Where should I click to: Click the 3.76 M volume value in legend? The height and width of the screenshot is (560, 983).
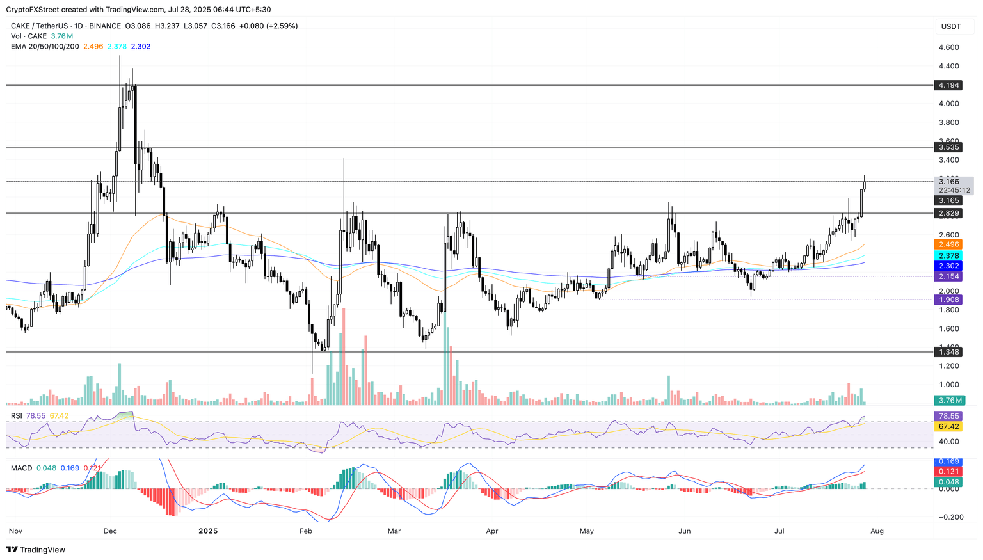click(x=62, y=36)
